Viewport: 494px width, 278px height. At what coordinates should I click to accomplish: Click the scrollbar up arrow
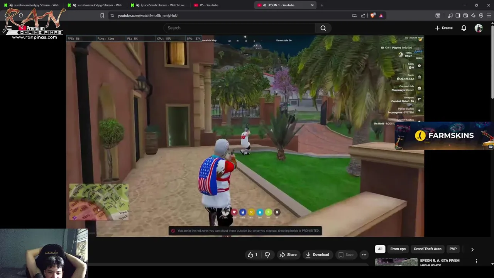click(x=492, y=23)
